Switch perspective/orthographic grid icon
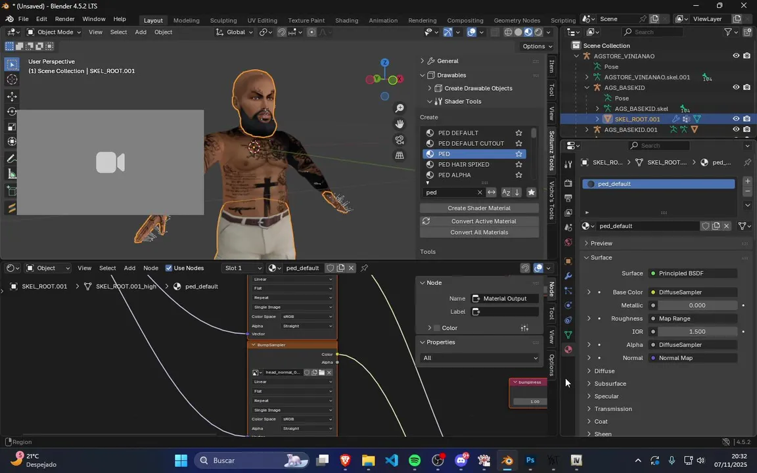 point(400,156)
